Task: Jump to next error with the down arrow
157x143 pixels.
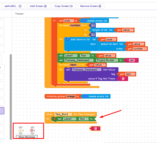Action: coord(32,134)
